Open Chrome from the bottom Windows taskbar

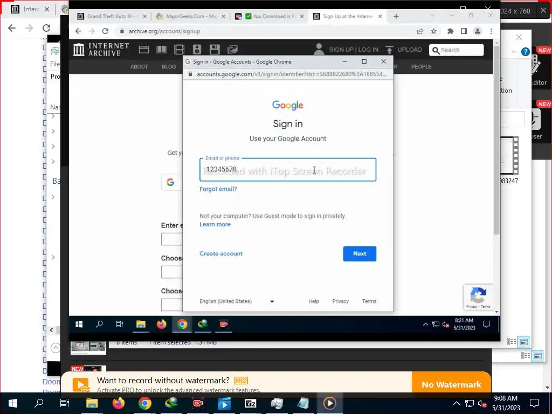pyautogui.click(x=144, y=403)
